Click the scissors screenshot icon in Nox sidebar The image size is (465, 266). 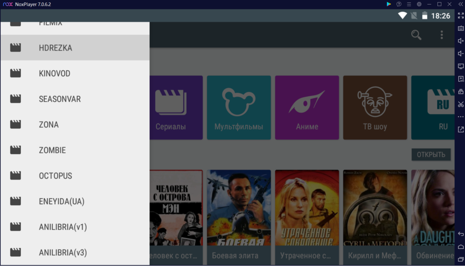click(460, 104)
